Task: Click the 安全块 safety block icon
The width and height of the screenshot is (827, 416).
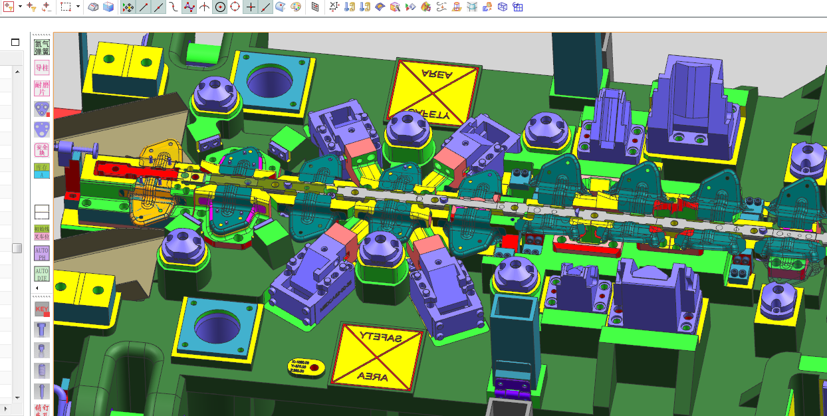Action: coord(42,150)
